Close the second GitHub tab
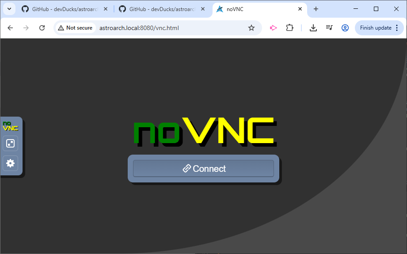Screen dimensions: 407x254 (203, 9)
